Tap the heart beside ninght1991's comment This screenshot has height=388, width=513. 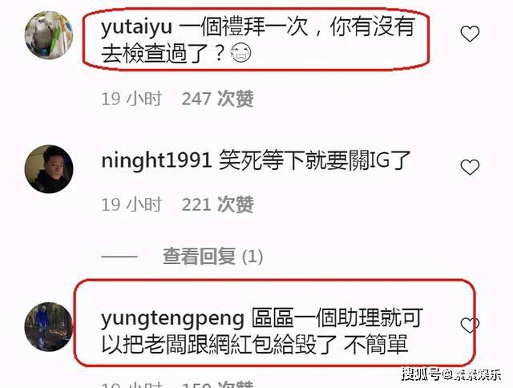click(x=470, y=167)
